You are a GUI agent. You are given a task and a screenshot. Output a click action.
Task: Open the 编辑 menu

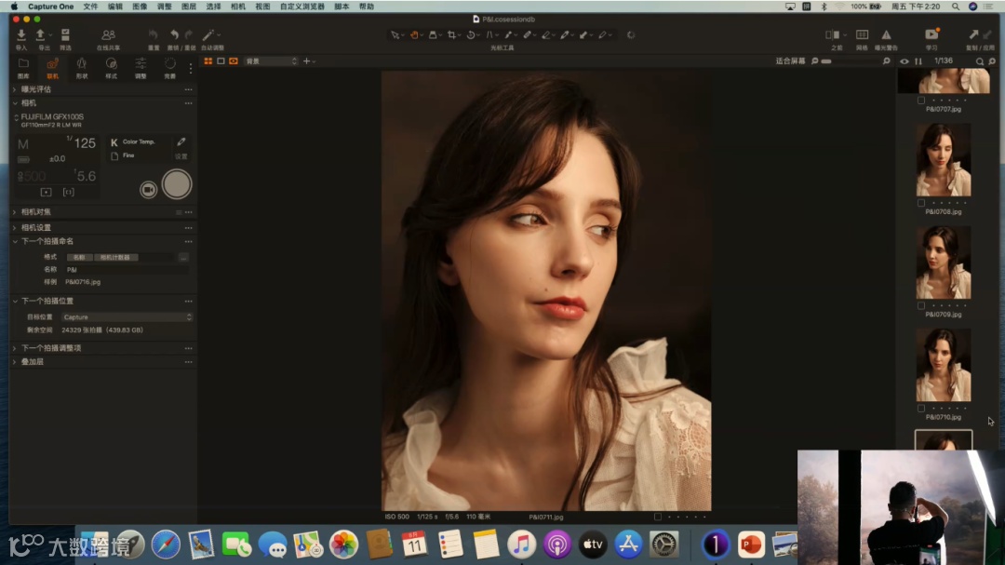[114, 7]
